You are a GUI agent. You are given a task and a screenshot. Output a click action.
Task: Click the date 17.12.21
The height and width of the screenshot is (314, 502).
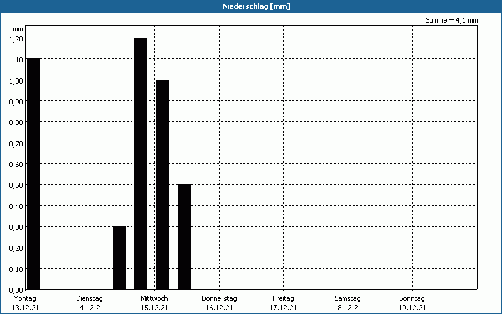[283, 308]
